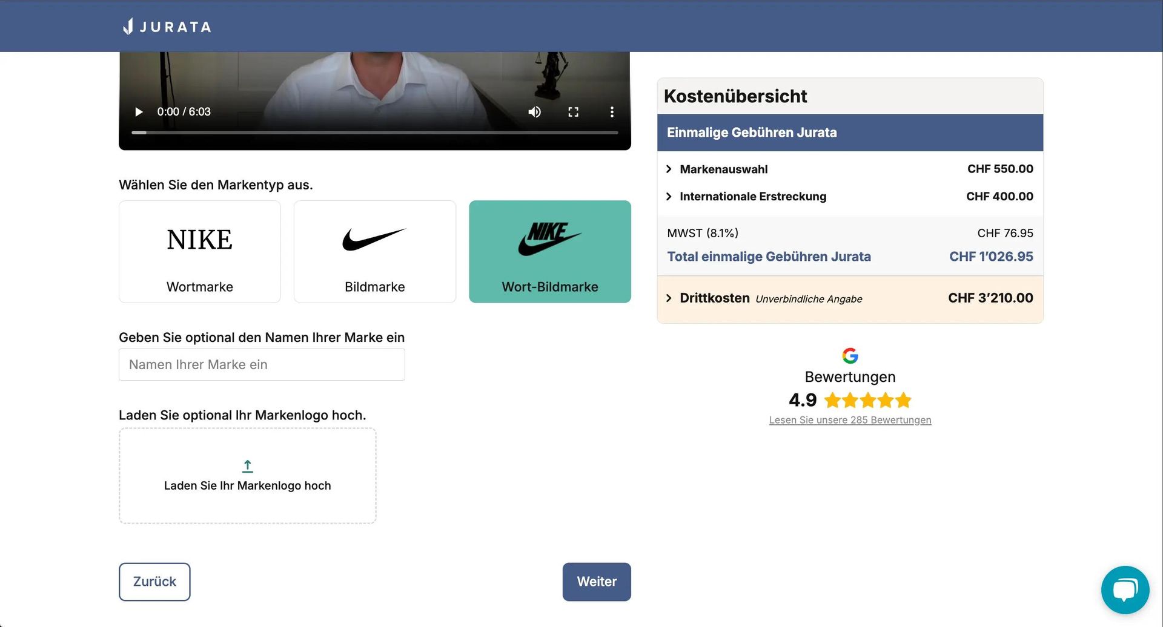Mute the video volume
Screen dimensions: 1163x627
pos(534,112)
